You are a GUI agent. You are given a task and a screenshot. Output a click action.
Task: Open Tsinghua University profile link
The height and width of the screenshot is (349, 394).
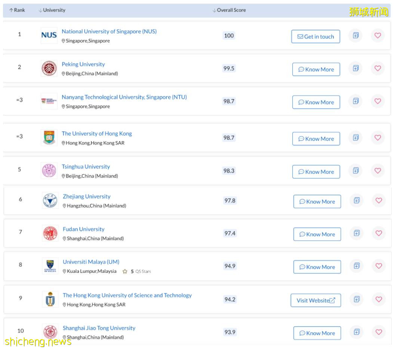point(86,167)
